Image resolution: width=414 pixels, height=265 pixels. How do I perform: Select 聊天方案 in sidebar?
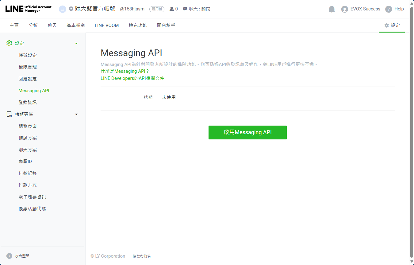[28, 150]
